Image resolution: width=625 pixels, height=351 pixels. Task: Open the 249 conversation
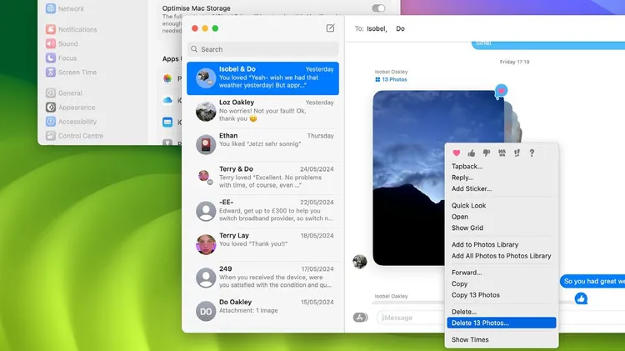pyautogui.click(x=263, y=278)
